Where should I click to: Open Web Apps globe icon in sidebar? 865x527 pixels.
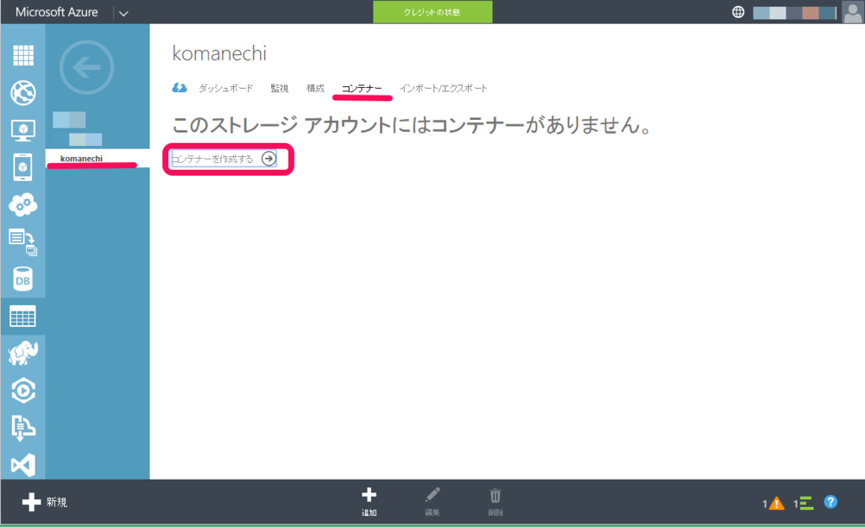click(23, 93)
